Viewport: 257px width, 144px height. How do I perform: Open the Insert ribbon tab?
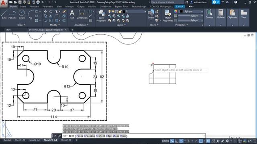tap(23, 6)
